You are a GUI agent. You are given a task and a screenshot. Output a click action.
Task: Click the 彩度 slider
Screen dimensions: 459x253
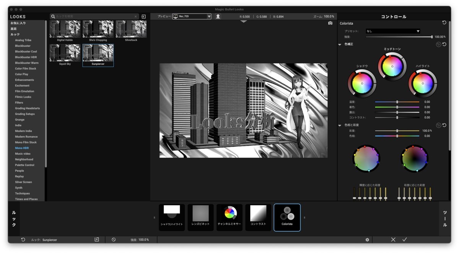coord(397,131)
